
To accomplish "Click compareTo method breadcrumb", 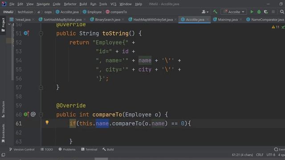I will coord(116,12).
